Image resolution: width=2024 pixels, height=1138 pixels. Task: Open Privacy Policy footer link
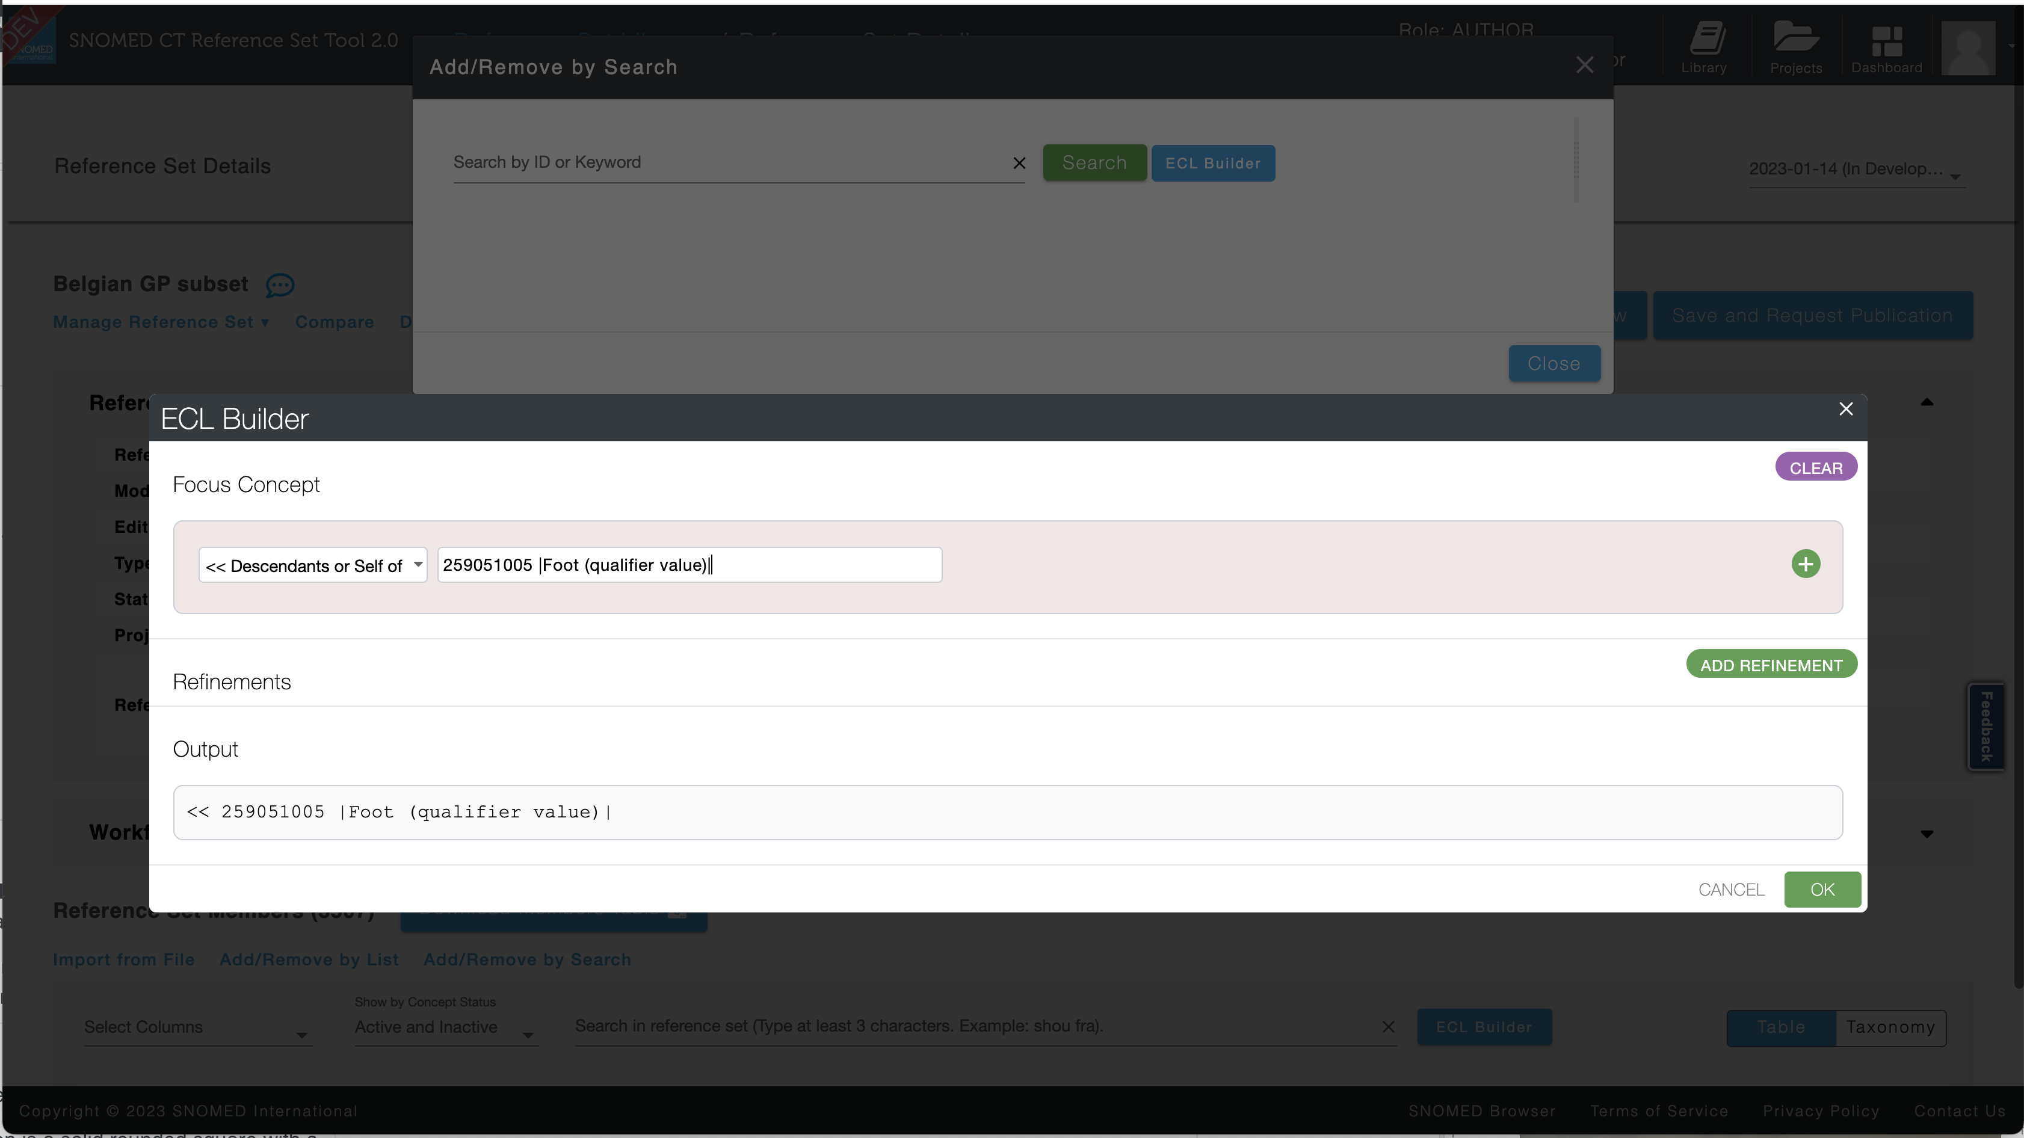tap(1821, 1112)
